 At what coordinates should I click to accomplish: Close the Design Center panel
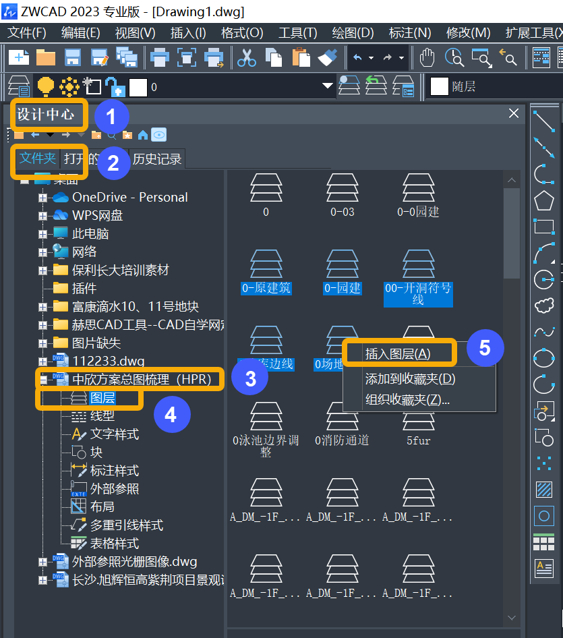point(513,113)
